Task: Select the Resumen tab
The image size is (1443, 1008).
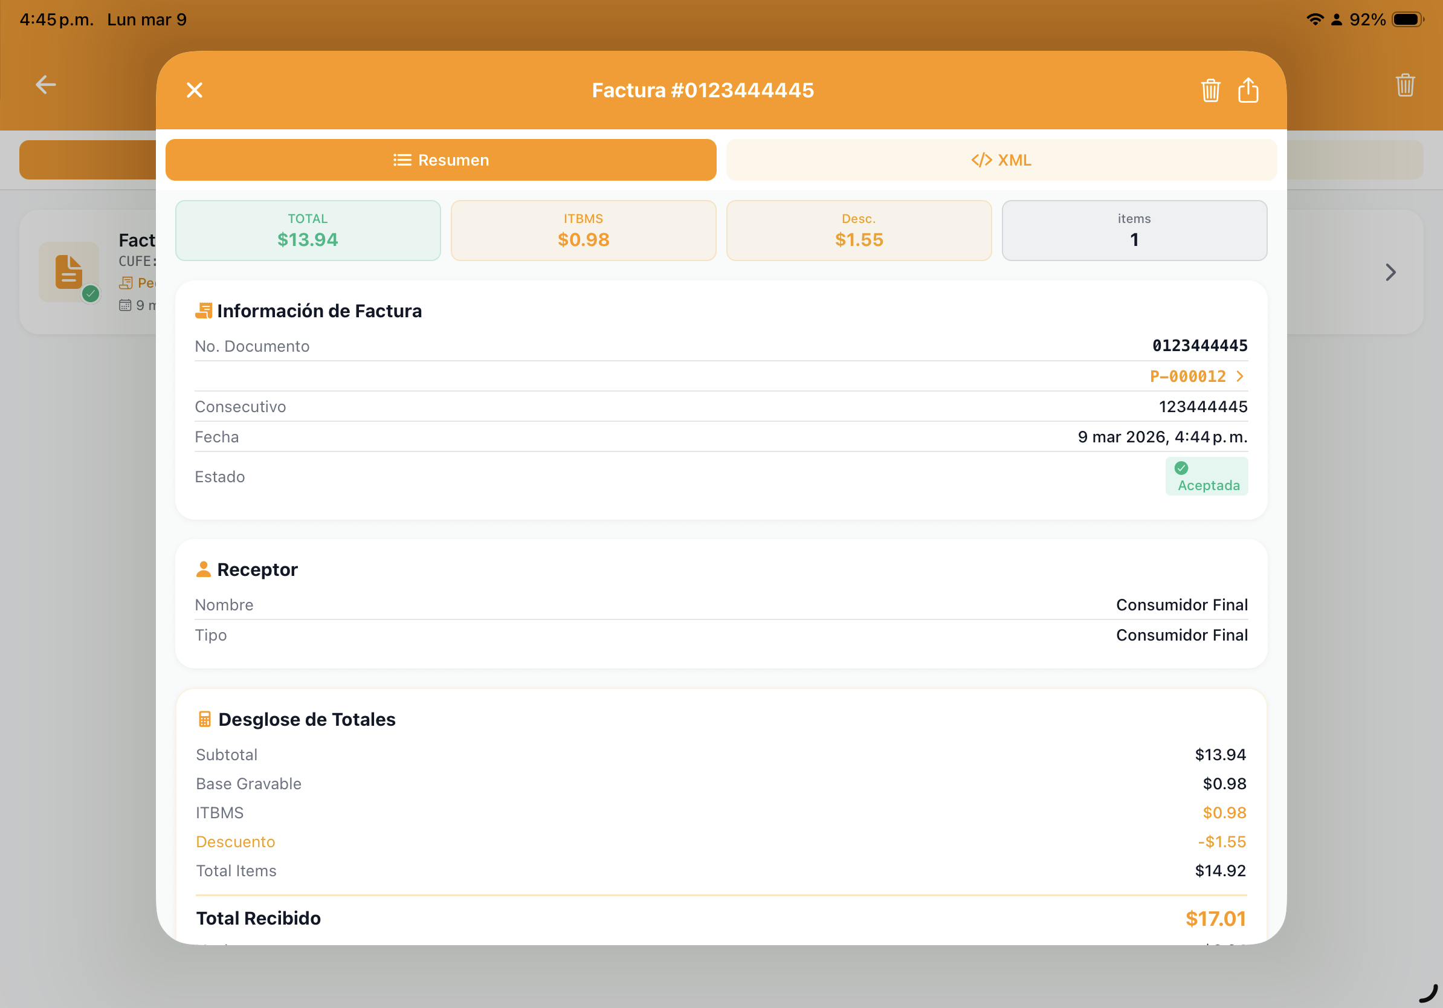Action: (x=441, y=160)
